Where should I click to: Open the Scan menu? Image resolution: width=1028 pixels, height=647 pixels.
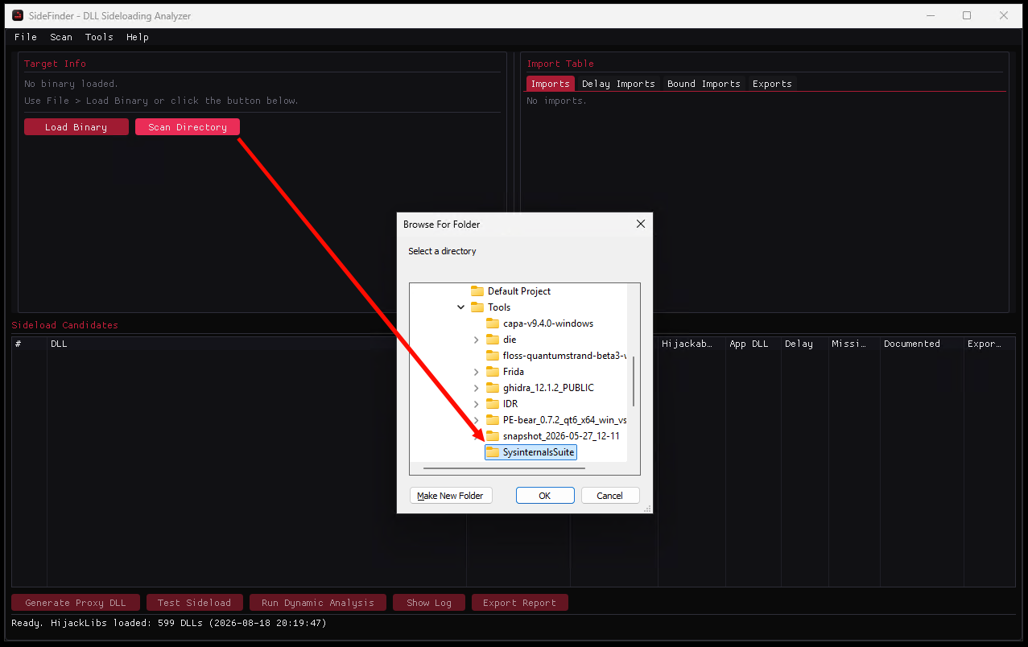61,37
